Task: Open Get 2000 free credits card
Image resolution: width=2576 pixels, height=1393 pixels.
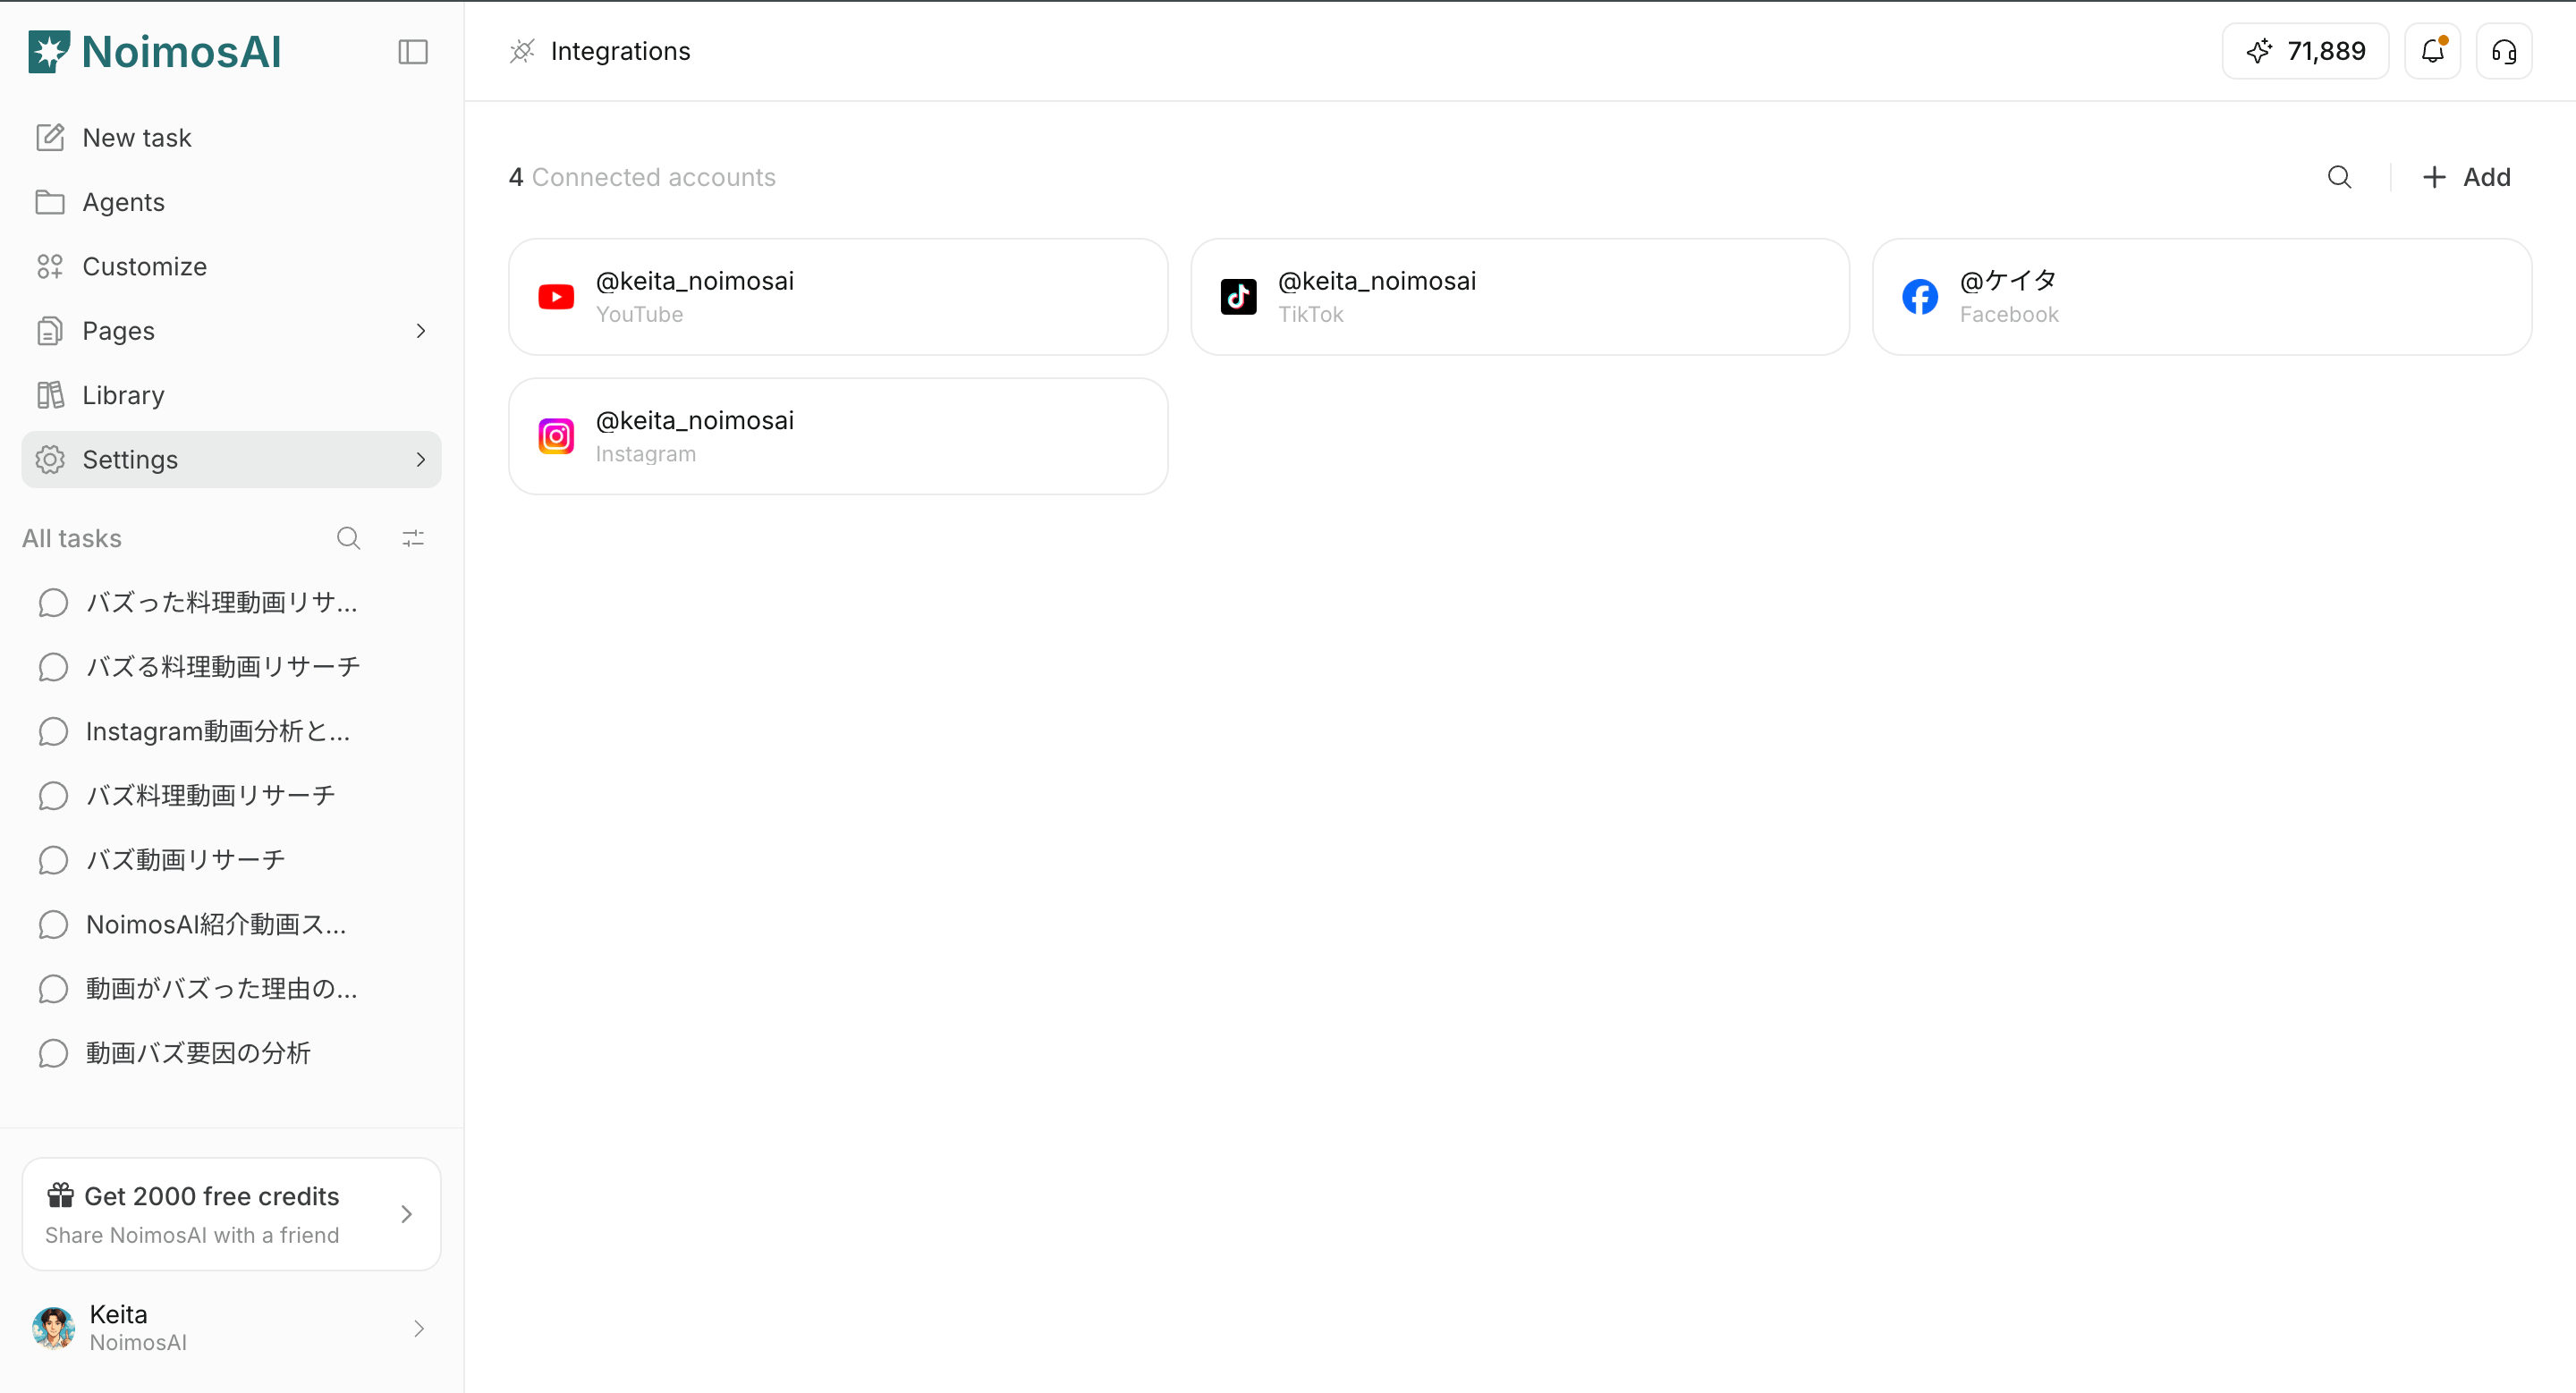Action: click(x=231, y=1214)
